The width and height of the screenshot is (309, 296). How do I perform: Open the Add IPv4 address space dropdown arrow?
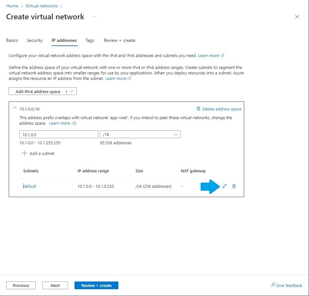click(x=72, y=91)
